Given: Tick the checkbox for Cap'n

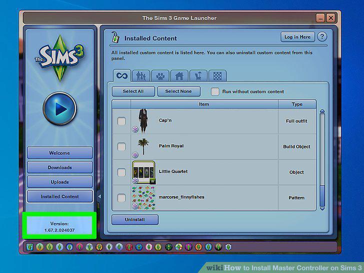Looking at the screenshot, I should pyautogui.click(x=121, y=121).
